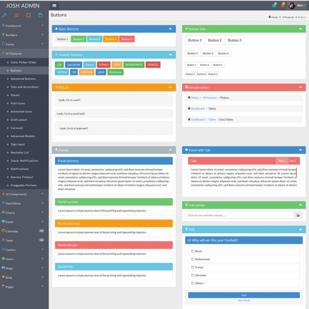
Task: Collapse the Panels panel
Action: pyautogui.click(x=170, y=150)
